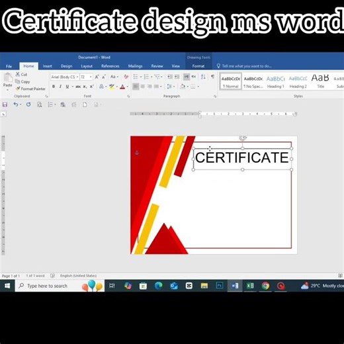
Task: Open Outlook from the taskbar
Action: (x=174, y=286)
